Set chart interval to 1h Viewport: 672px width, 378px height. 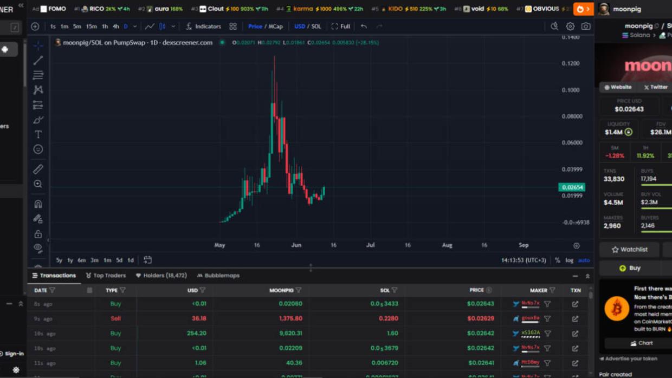click(105, 26)
